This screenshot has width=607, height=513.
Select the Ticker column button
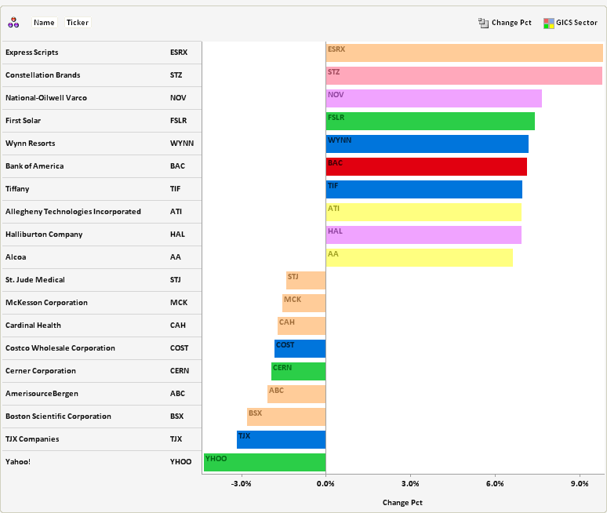click(78, 23)
